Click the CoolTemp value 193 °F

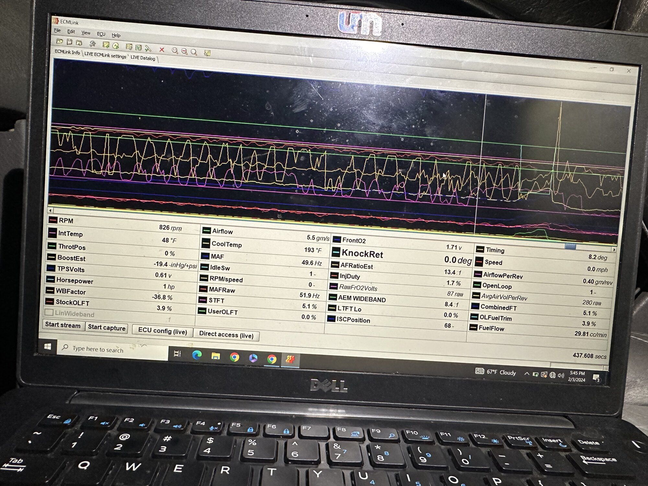313,250
